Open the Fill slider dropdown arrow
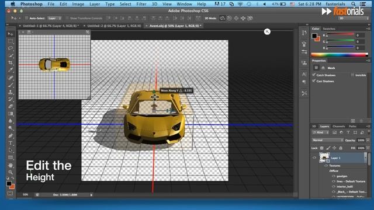 tap(368, 148)
